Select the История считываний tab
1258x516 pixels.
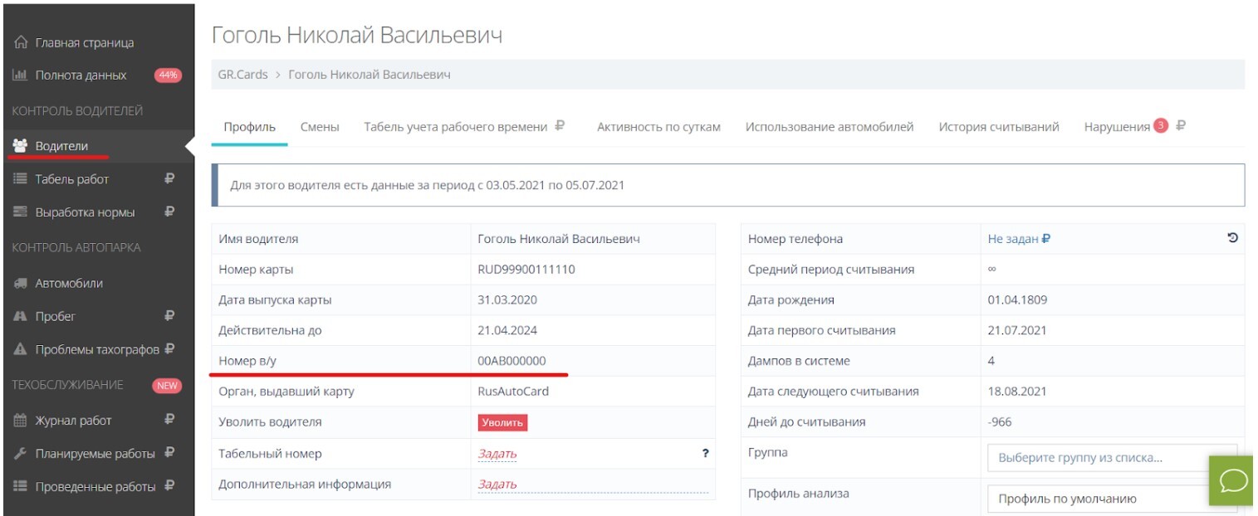(x=998, y=127)
